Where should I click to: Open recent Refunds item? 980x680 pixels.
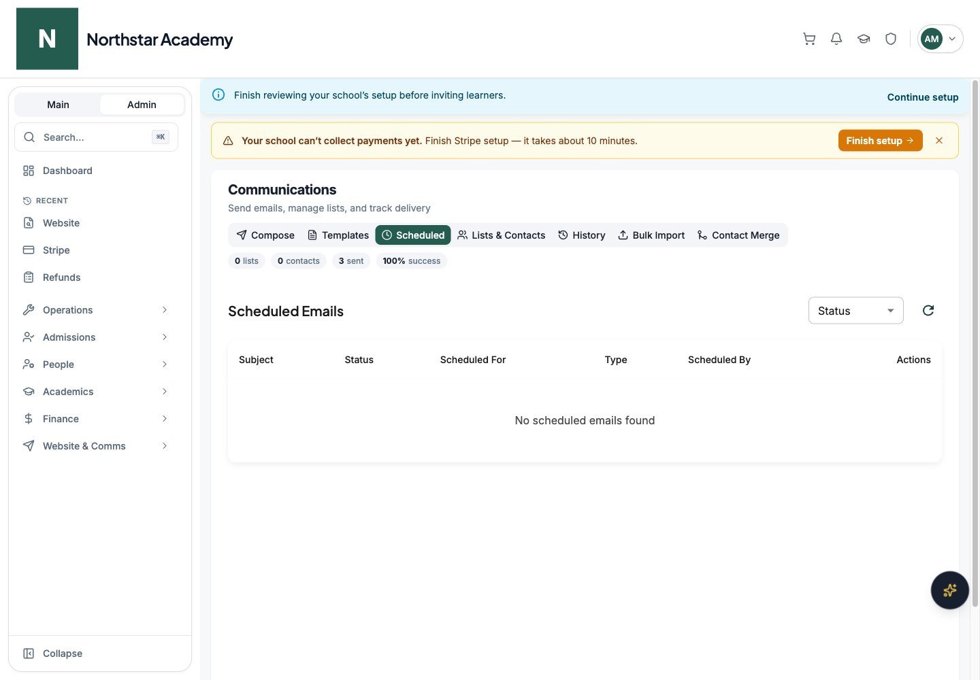point(96,277)
